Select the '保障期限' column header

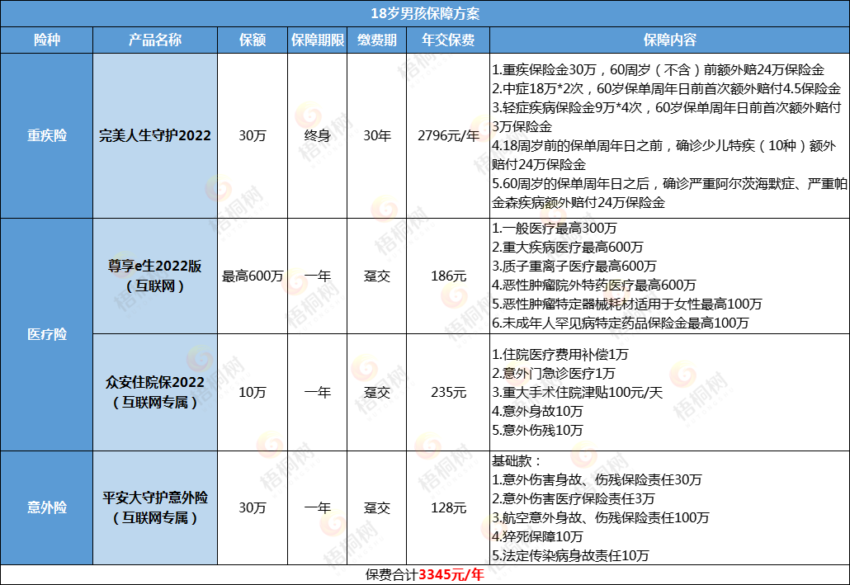coord(317,40)
